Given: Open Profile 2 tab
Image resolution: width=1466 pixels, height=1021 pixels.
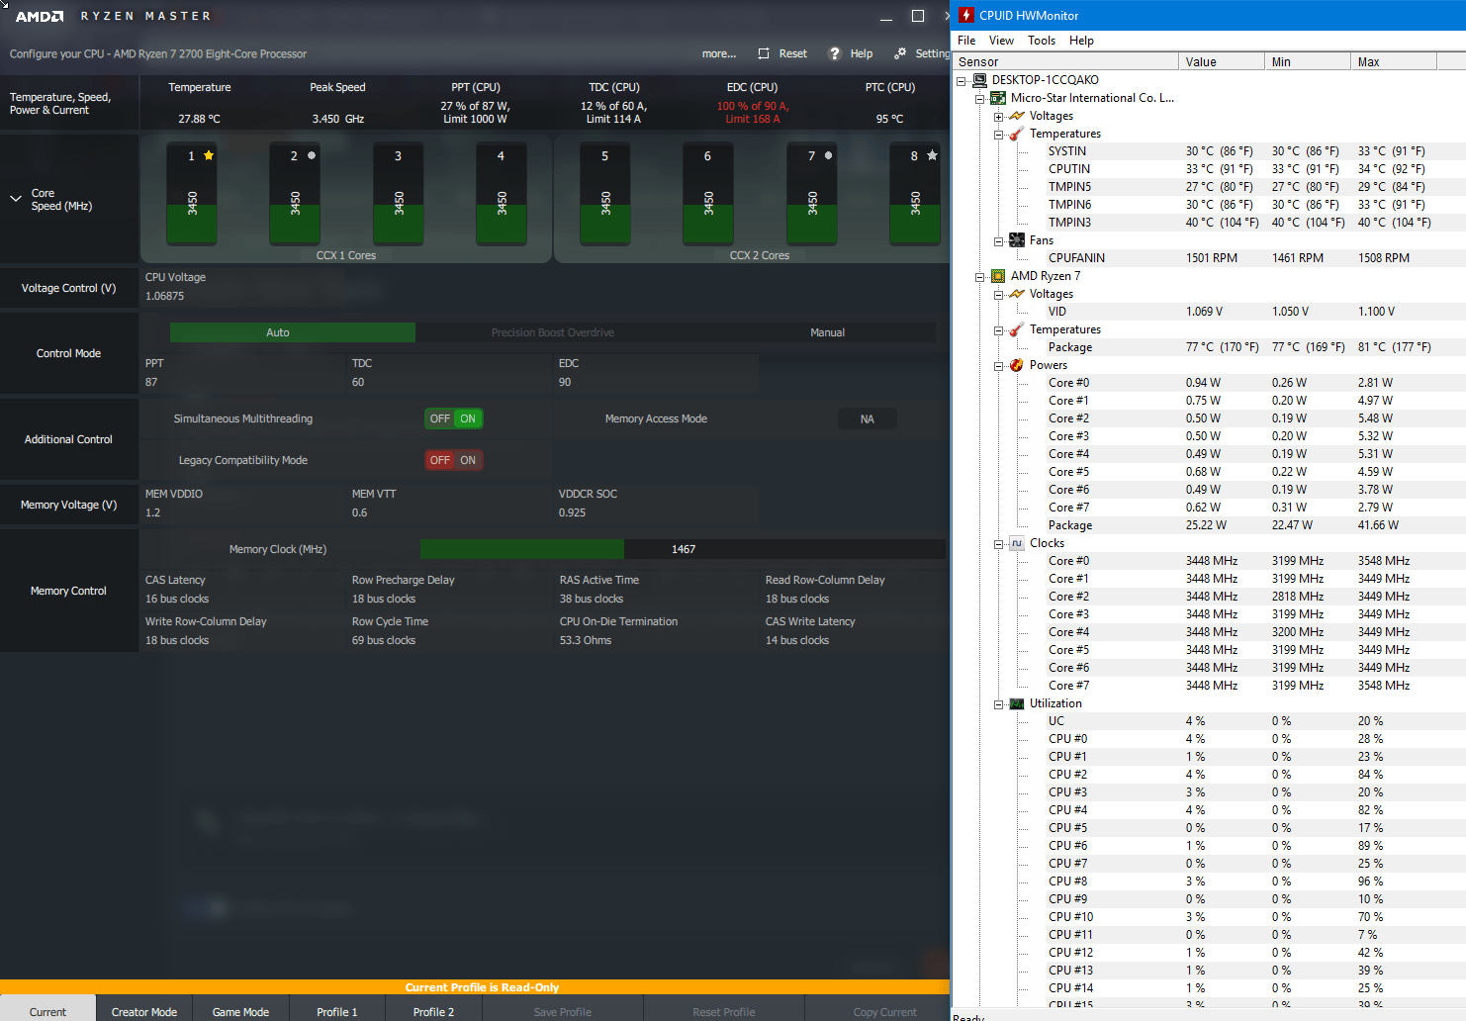Looking at the screenshot, I should [433, 1011].
